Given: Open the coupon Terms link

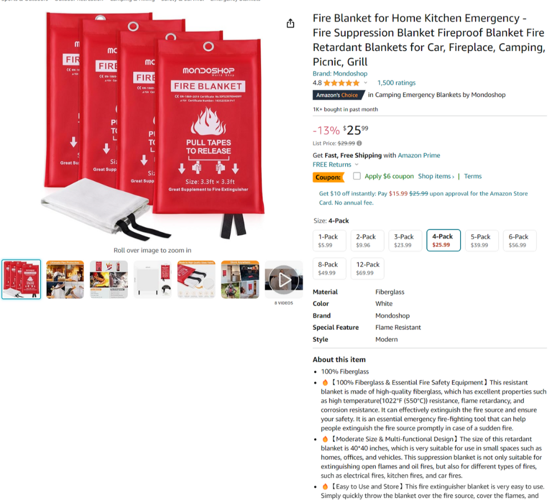Looking at the screenshot, I should point(472,176).
